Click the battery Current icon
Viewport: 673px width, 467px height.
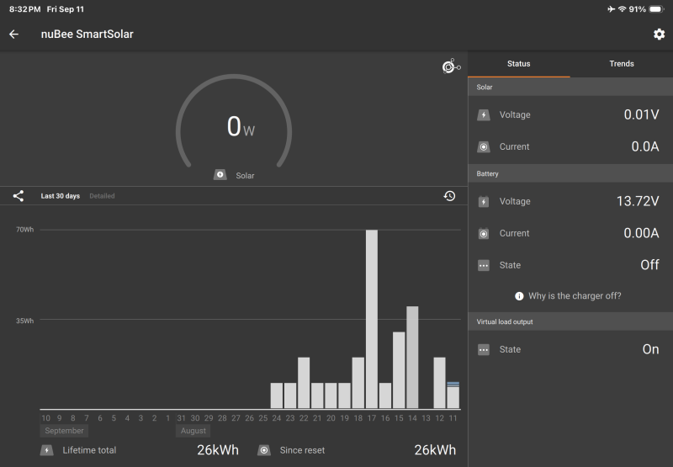[x=484, y=234]
